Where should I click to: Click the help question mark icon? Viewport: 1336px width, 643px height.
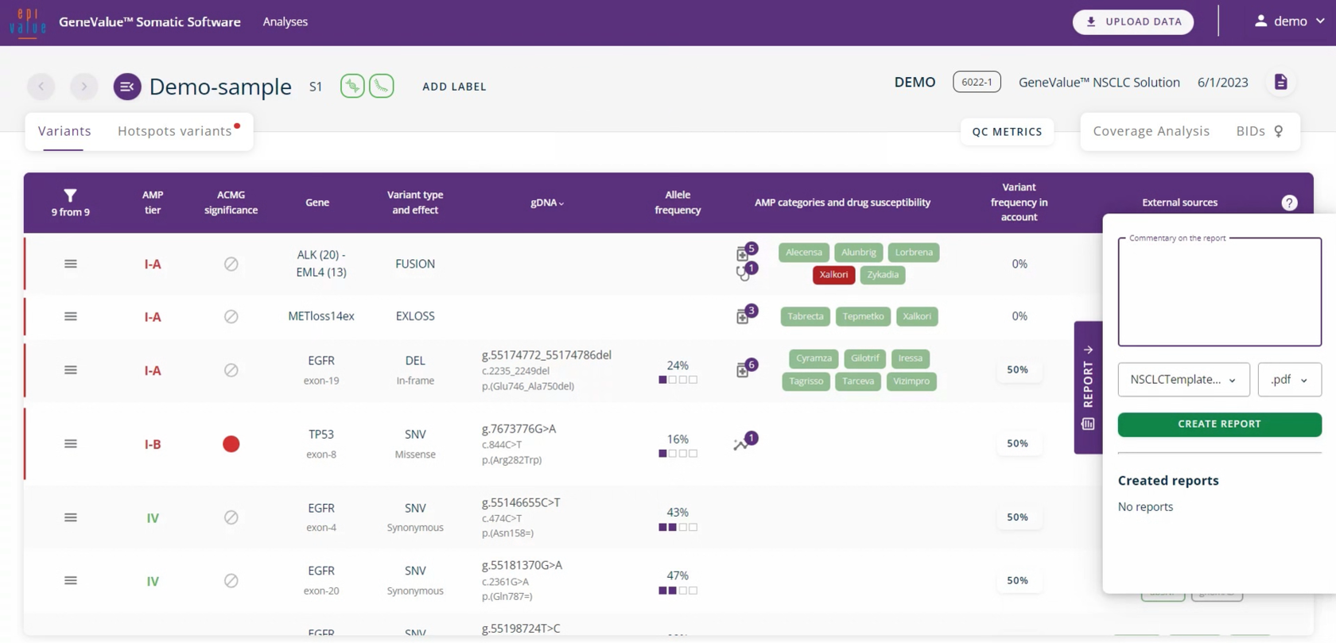point(1289,203)
